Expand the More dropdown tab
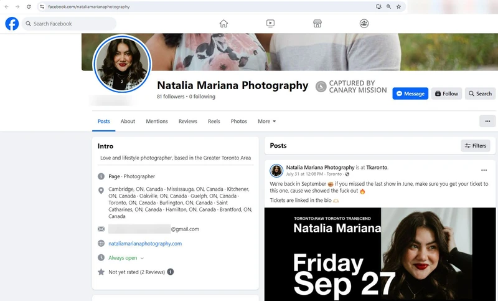This screenshot has height=301, width=498. pos(267,121)
